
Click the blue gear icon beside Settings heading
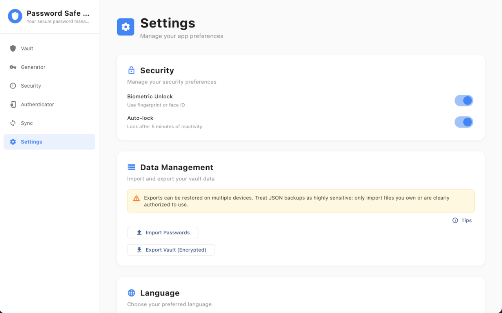tap(125, 27)
